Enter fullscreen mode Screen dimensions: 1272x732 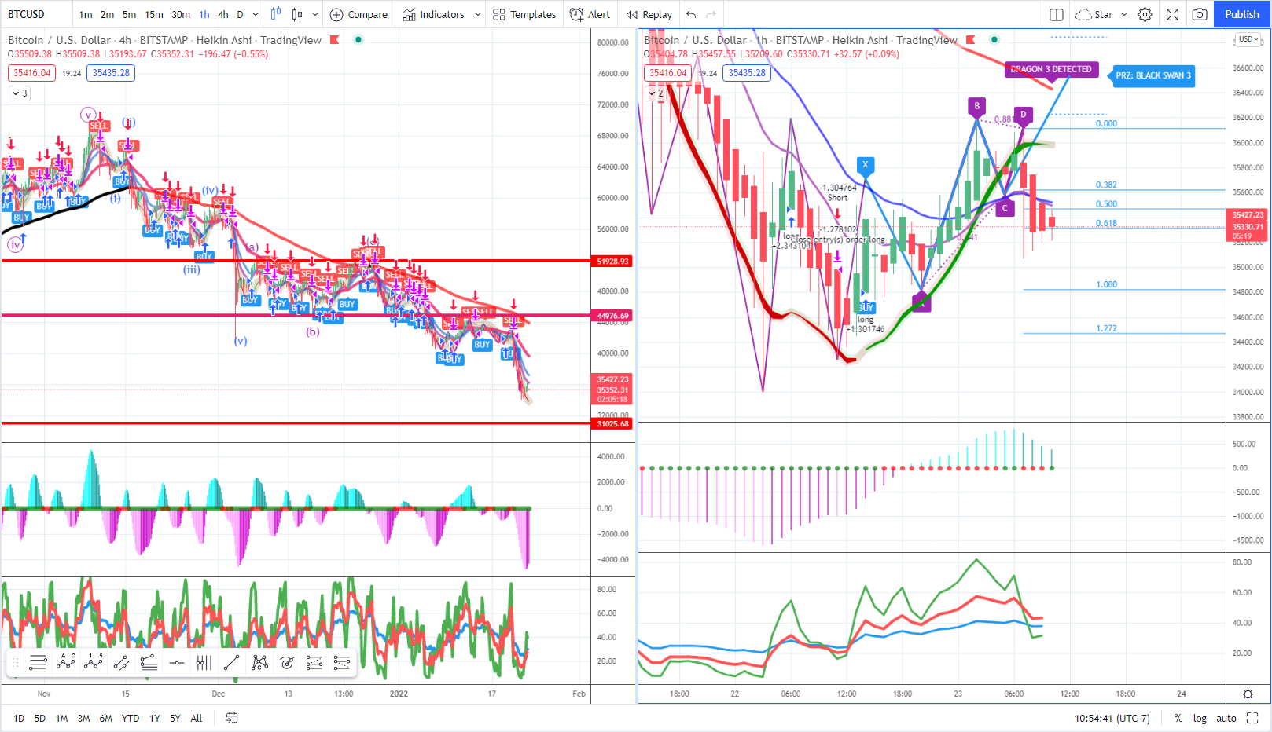(1172, 14)
